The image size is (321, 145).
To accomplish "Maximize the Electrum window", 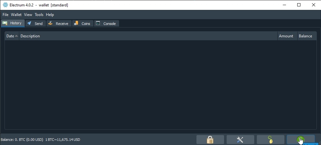I will coord(299,5).
